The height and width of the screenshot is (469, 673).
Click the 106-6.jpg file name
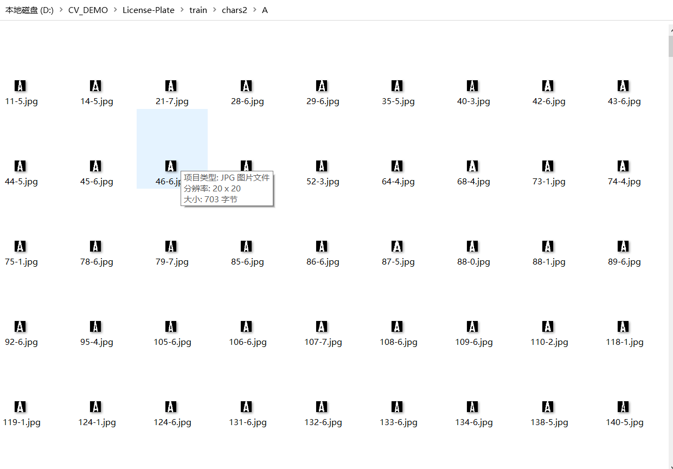pos(248,342)
